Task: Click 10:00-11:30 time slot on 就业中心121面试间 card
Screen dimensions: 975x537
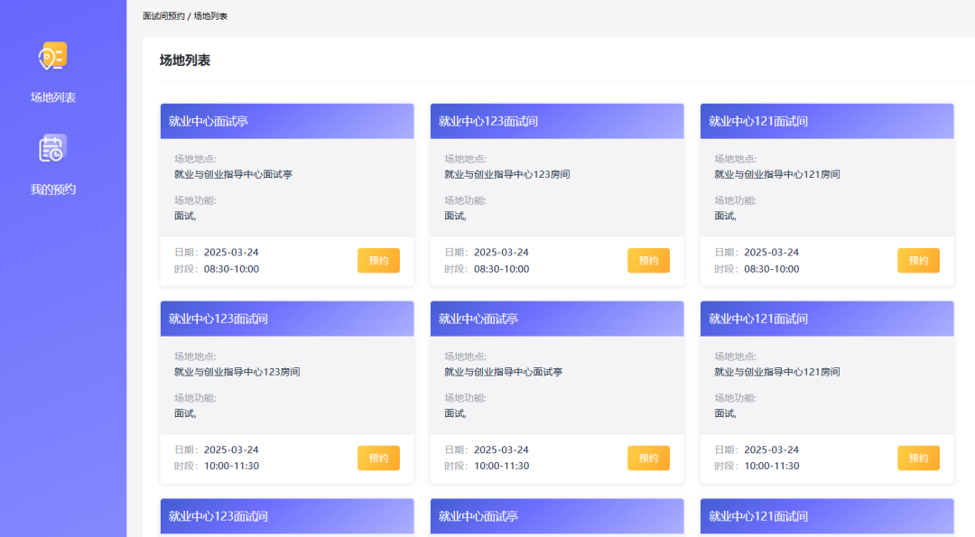Action: (x=772, y=466)
